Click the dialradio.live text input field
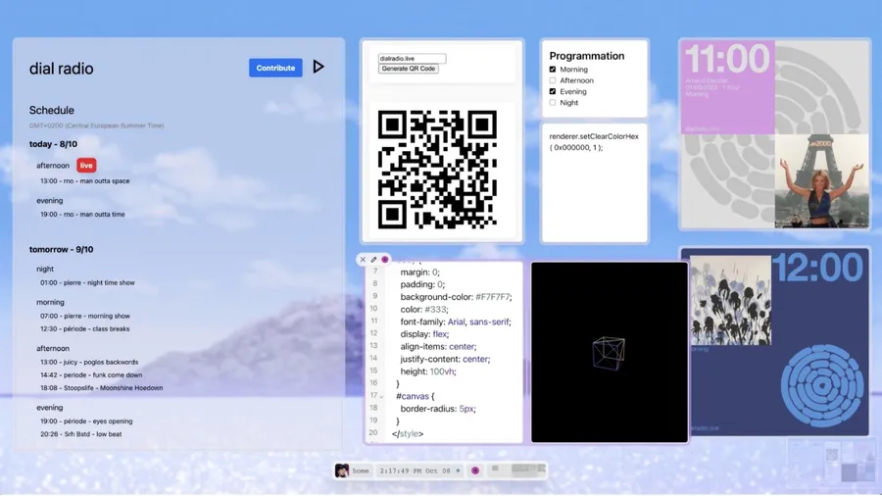Image resolution: width=882 pixels, height=496 pixels. pos(413,59)
